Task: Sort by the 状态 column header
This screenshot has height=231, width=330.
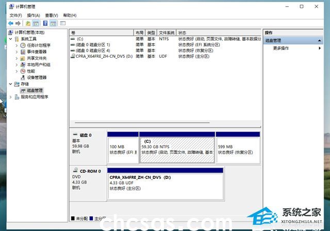Action: tap(219, 32)
